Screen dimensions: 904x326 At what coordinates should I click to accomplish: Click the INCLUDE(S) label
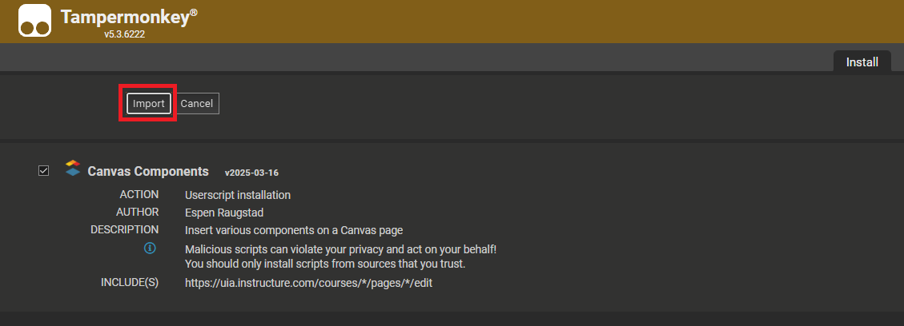click(x=130, y=283)
